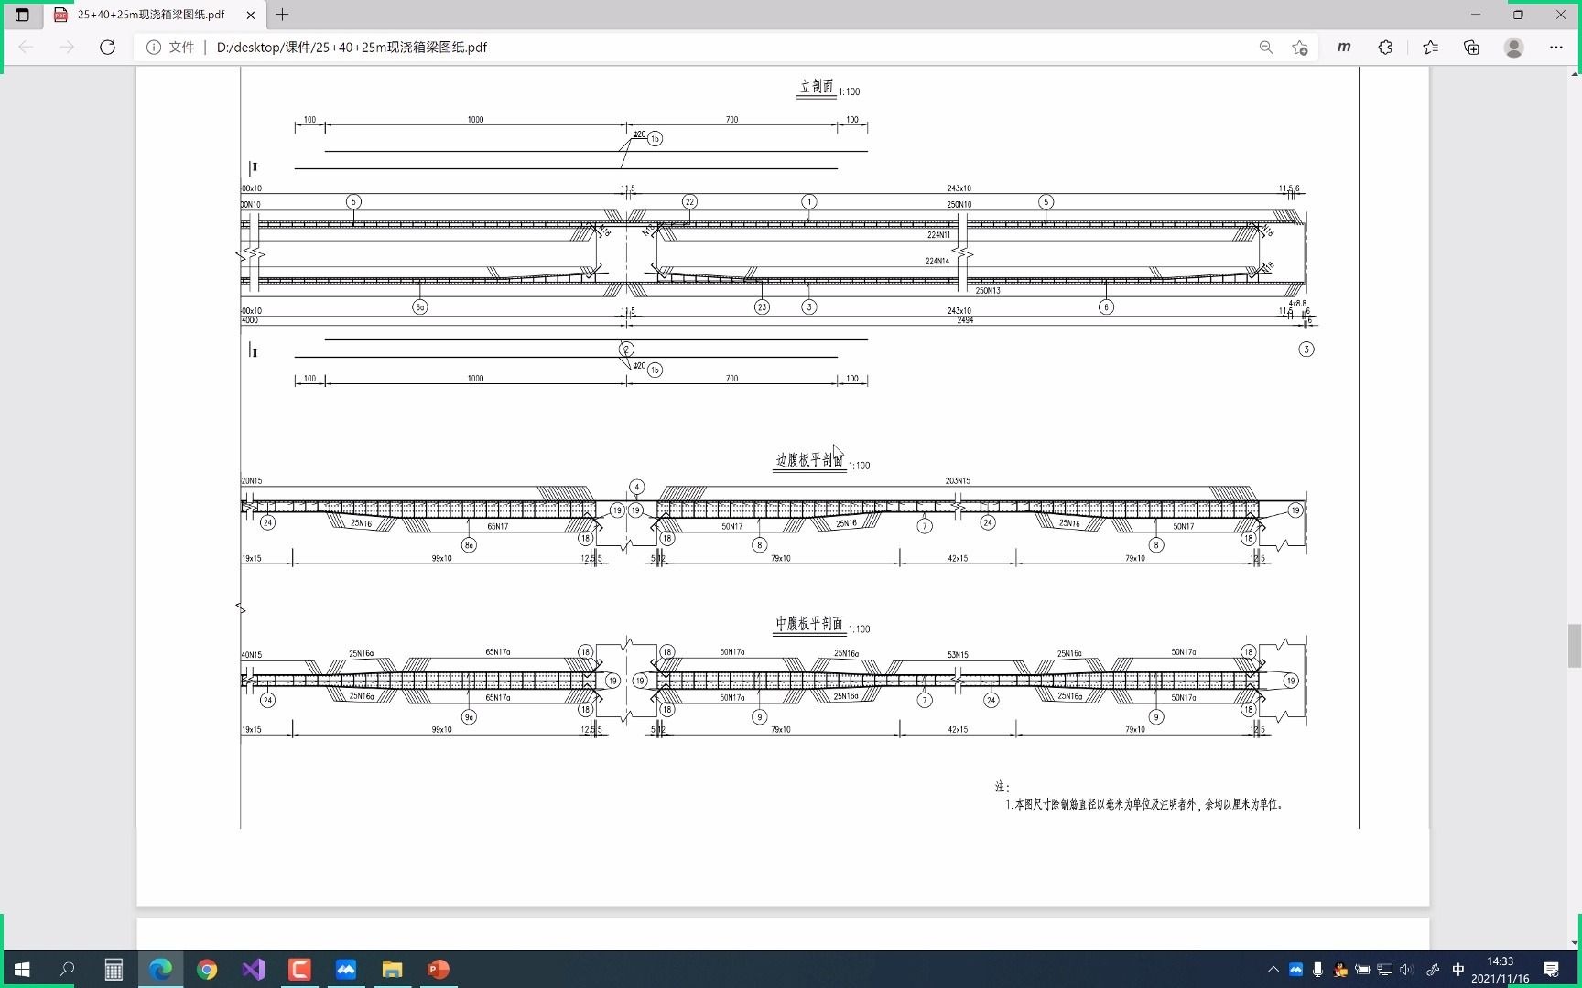Switch to Microsoft Edge in taskbar
The image size is (1582, 988).
[161, 970]
